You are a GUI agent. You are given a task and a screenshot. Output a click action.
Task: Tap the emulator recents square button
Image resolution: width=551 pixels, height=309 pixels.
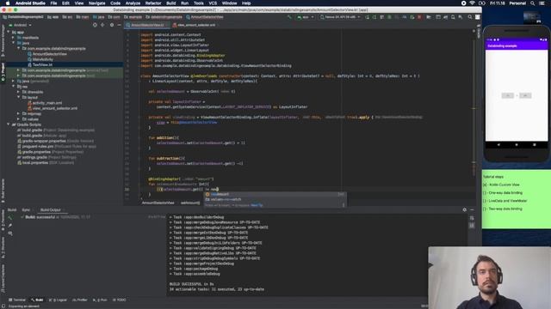click(534, 145)
